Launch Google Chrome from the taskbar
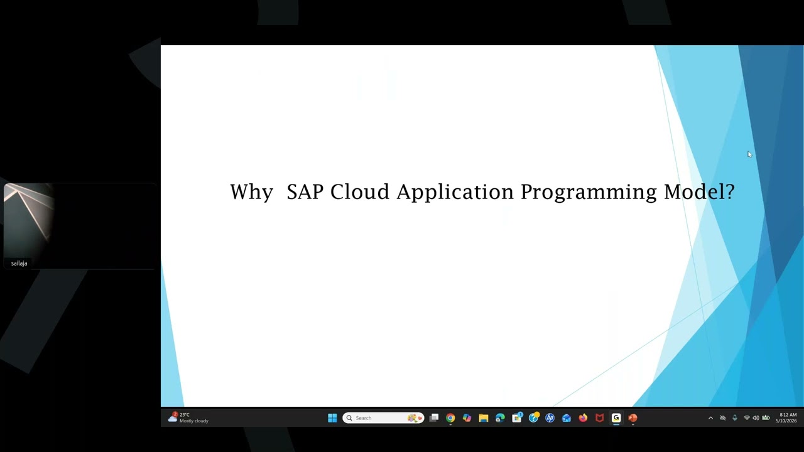The height and width of the screenshot is (452, 804). [x=450, y=418]
